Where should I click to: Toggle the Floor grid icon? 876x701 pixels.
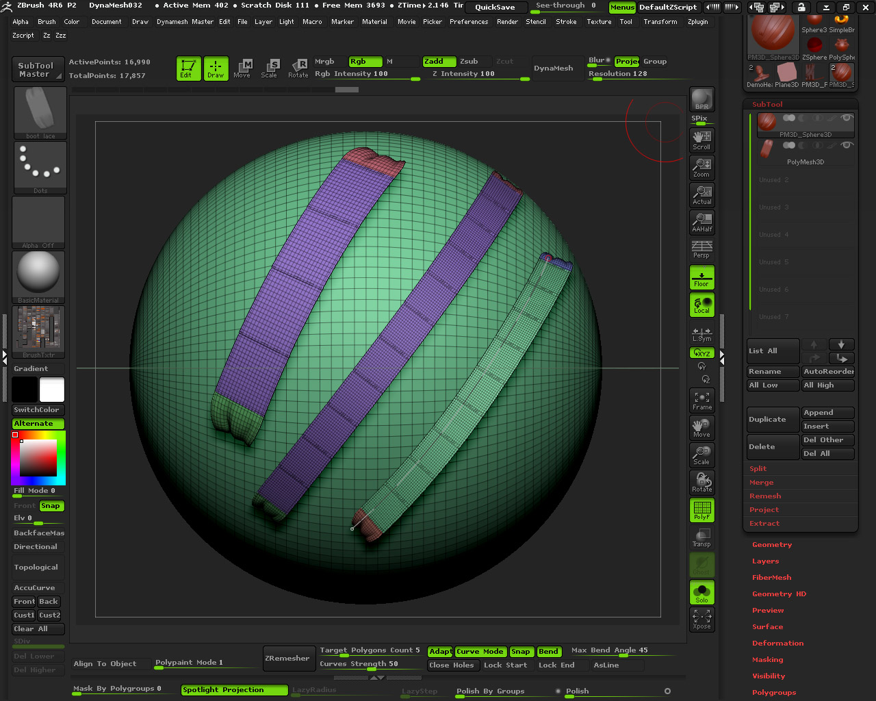tap(701, 277)
